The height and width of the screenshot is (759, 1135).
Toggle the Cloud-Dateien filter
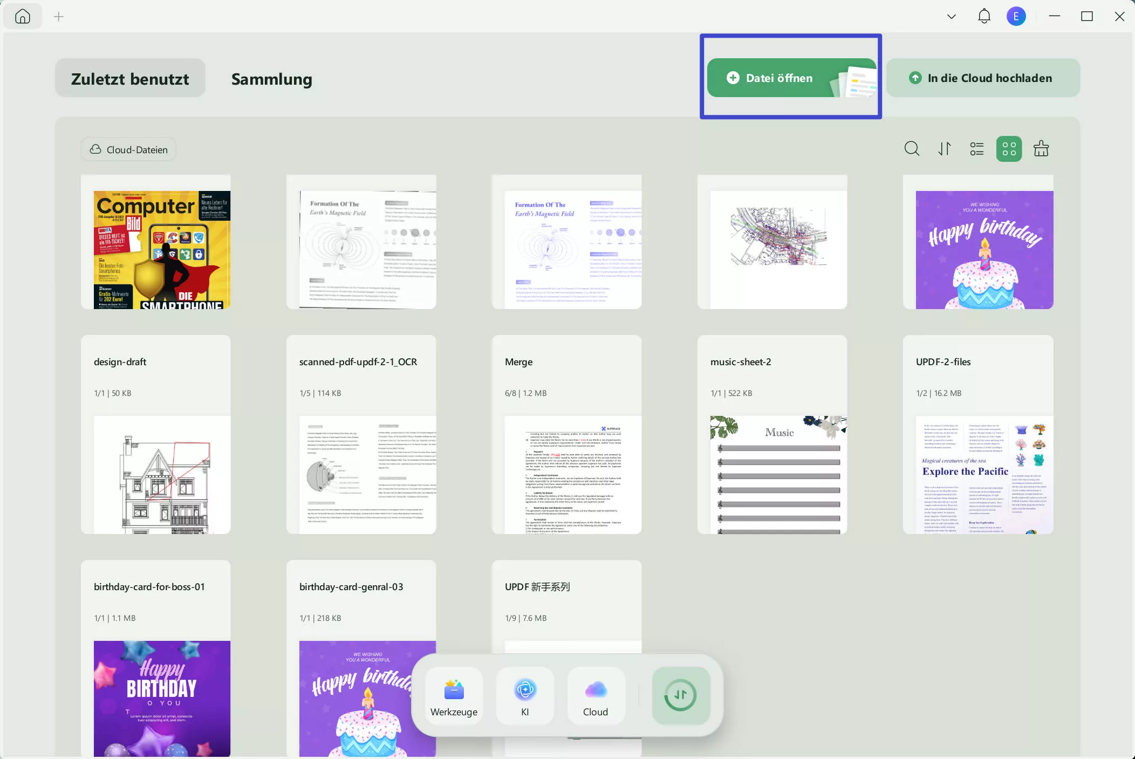click(128, 149)
